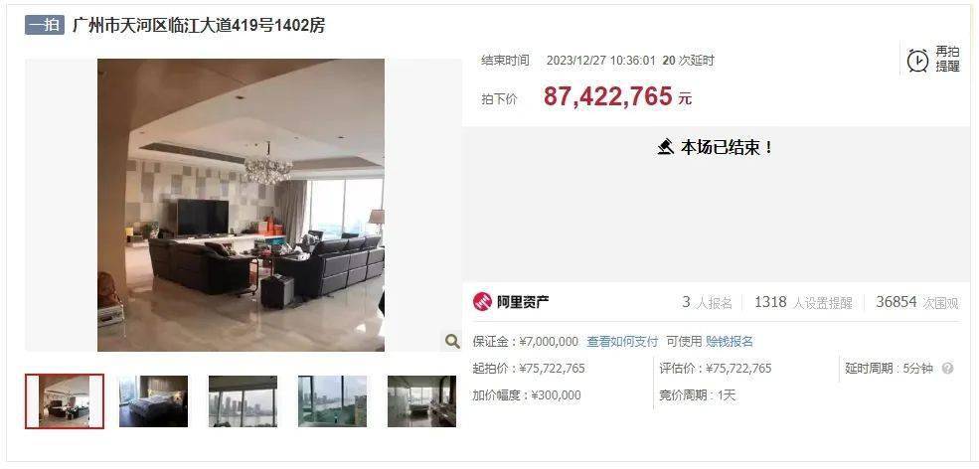Click the 一拍 auction round badge

[45, 25]
